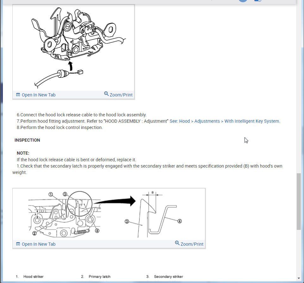The height and width of the screenshot is (283, 304).
Task: Click the INSPECTION heading
Action: pyautogui.click(x=27, y=140)
